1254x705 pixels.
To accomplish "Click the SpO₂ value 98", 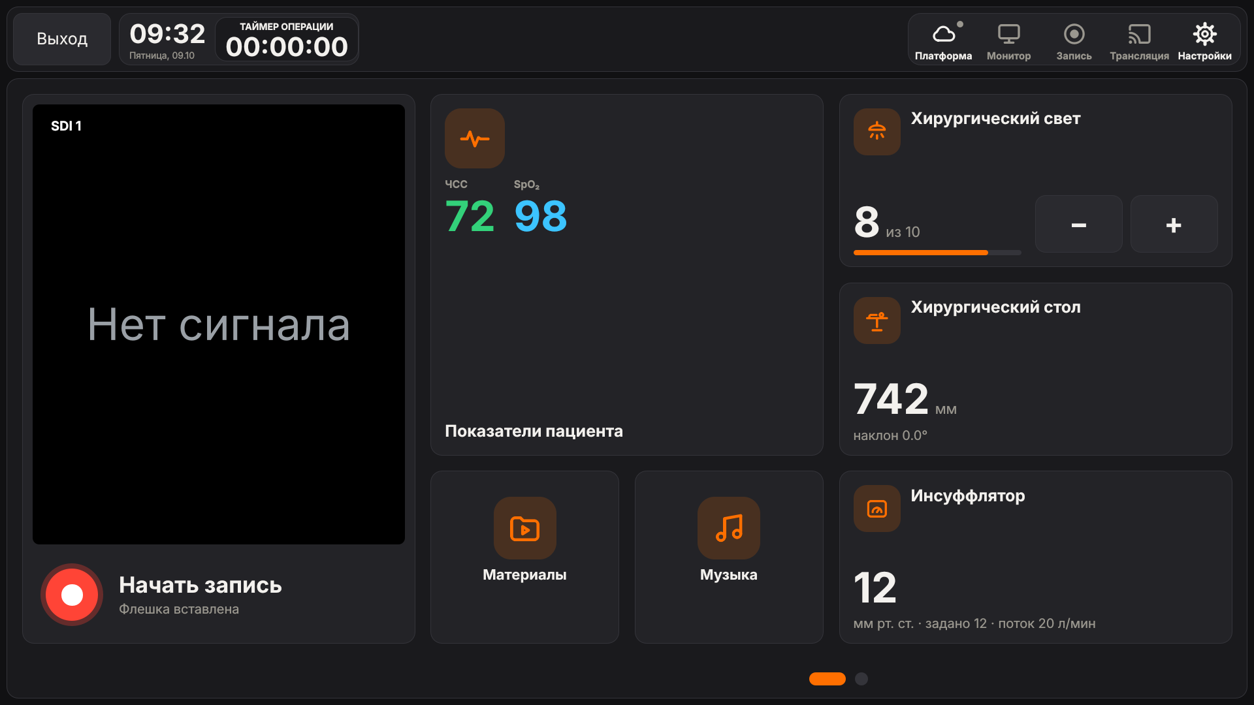I will click(540, 216).
